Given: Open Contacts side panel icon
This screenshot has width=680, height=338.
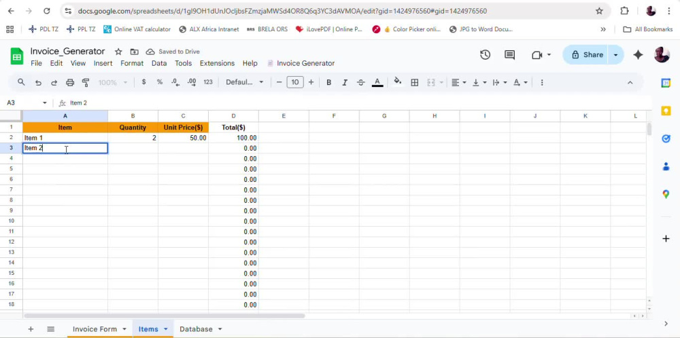Looking at the screenshot, I should [x=666, y=166].
